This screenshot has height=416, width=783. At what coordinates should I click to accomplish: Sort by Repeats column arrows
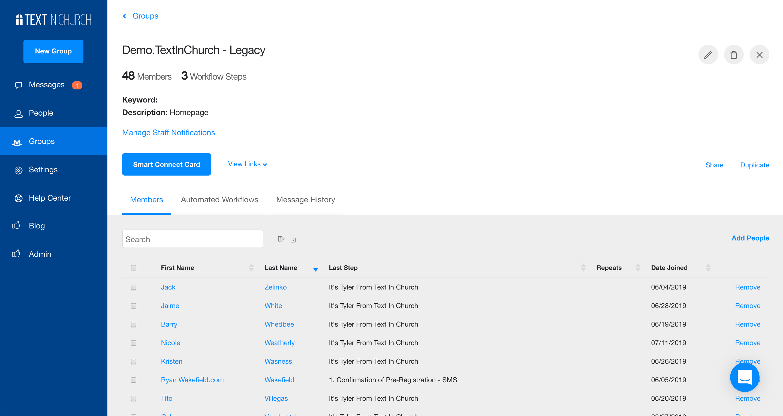(x=638, y=267)
